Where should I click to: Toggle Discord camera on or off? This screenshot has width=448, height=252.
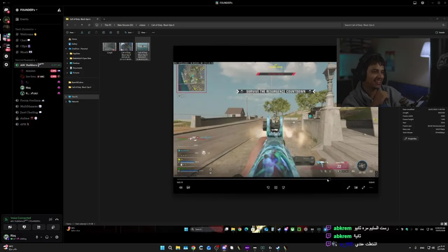tap(10, 227)
